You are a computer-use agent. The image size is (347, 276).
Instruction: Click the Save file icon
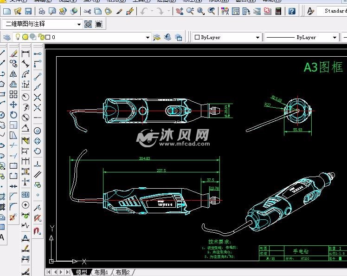click(28, 11)
